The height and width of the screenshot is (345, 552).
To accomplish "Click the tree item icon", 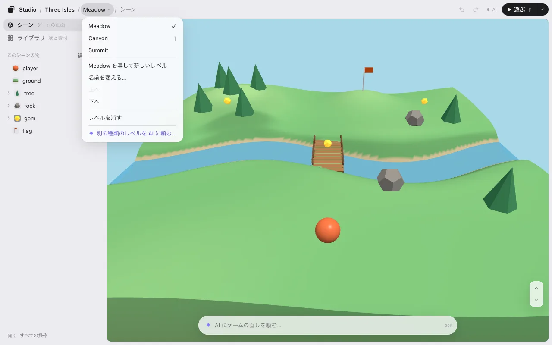I will point(17,93).
